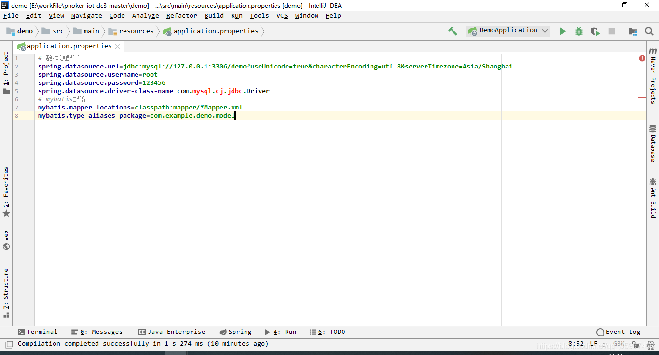
Task: Click resources in the navigation breadcrumb bar
Action: click(136, 31)
